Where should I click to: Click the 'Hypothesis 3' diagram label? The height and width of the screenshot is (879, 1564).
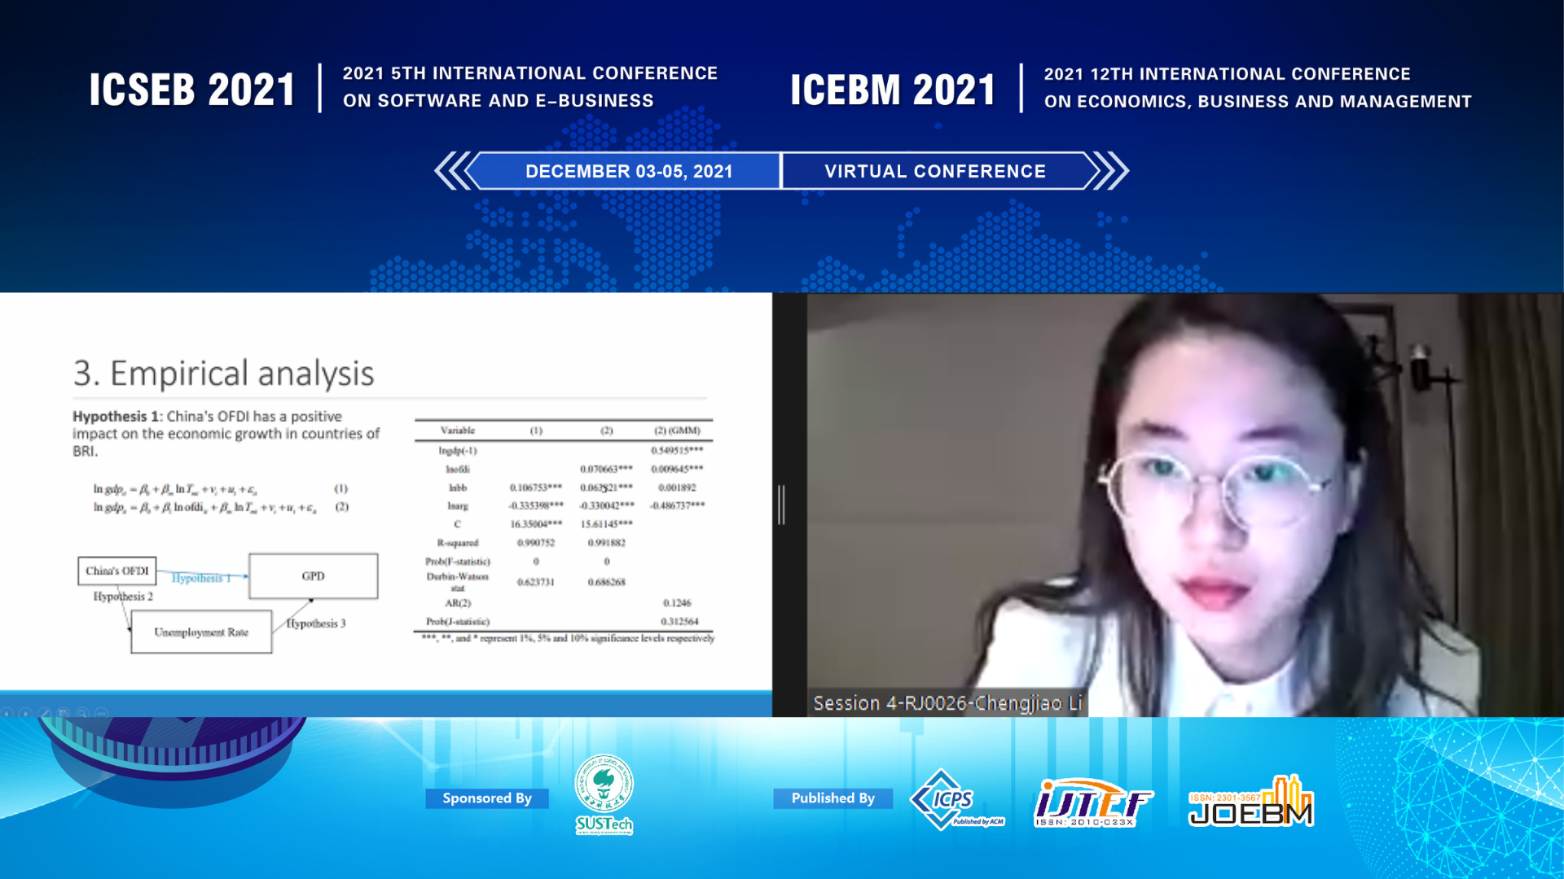tap(316, 623)
